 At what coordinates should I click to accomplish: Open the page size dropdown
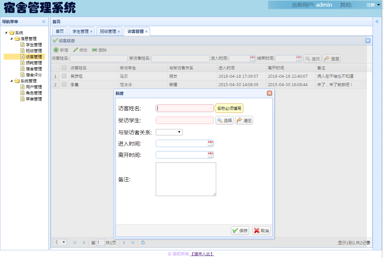coord(60,242)
